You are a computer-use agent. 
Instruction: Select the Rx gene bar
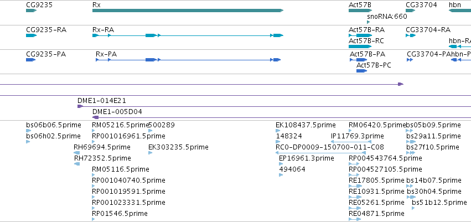(x=188, y=11)
